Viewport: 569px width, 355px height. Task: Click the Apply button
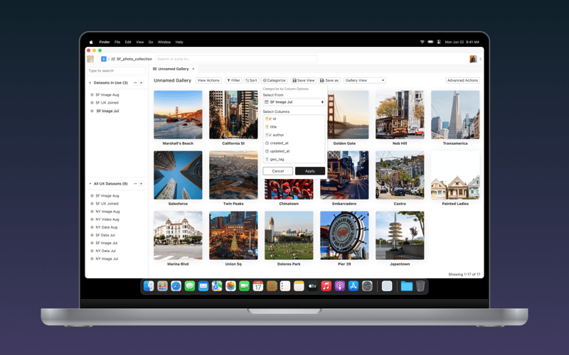tap(309, 171)
